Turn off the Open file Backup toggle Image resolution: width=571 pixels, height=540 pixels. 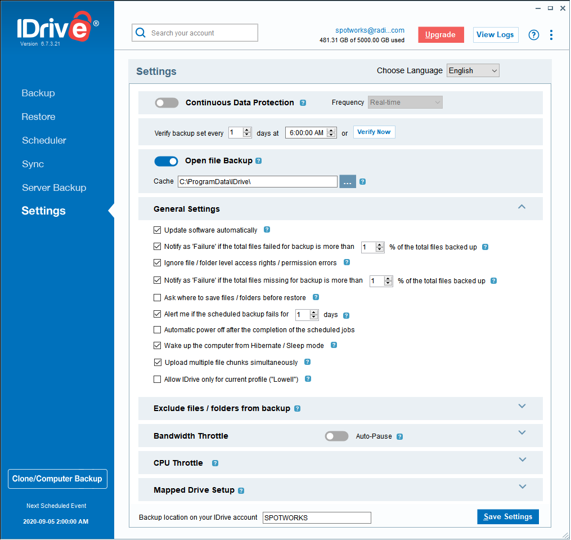pos(166,161)
